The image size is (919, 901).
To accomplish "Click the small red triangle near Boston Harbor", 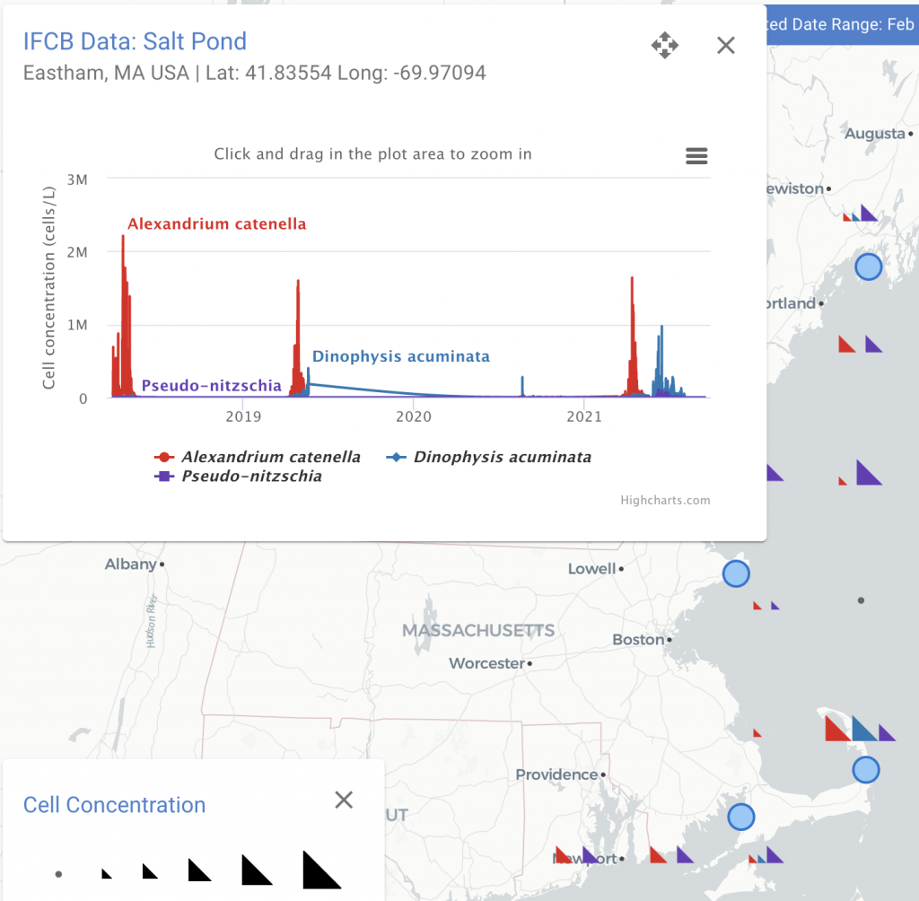I will pos(757,607).
